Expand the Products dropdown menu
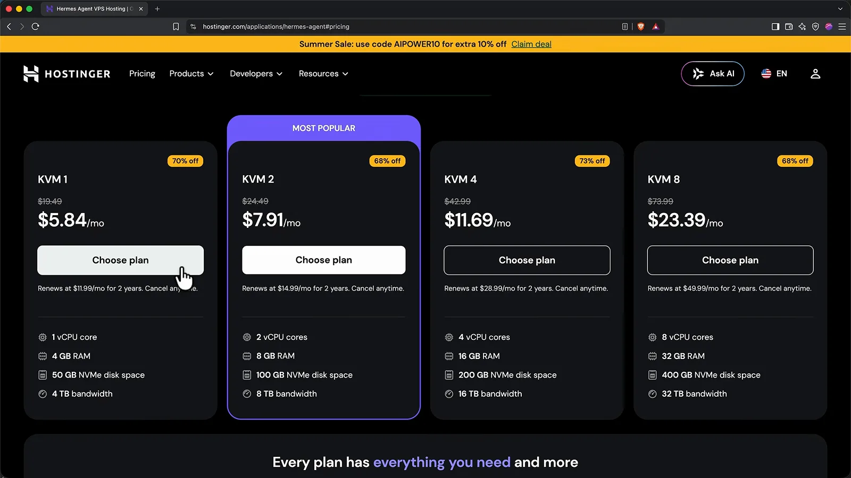Screen dimensions: 851x478 tap(191, 74)
